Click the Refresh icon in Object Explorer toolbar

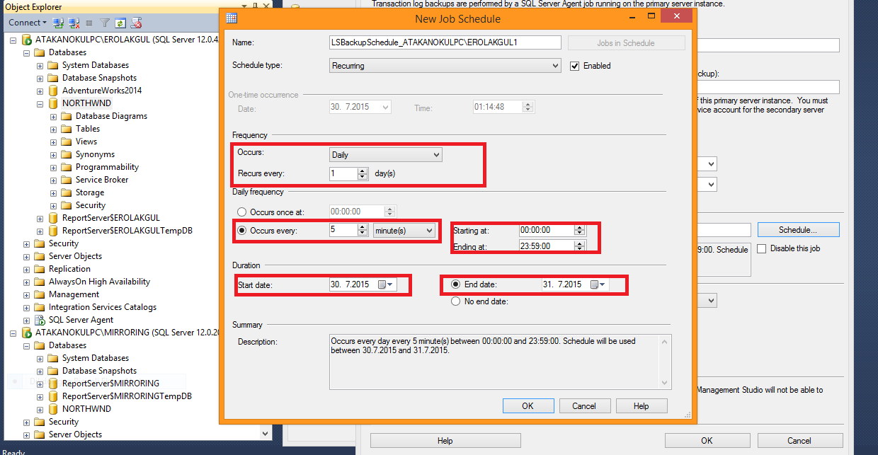point(120,23)
